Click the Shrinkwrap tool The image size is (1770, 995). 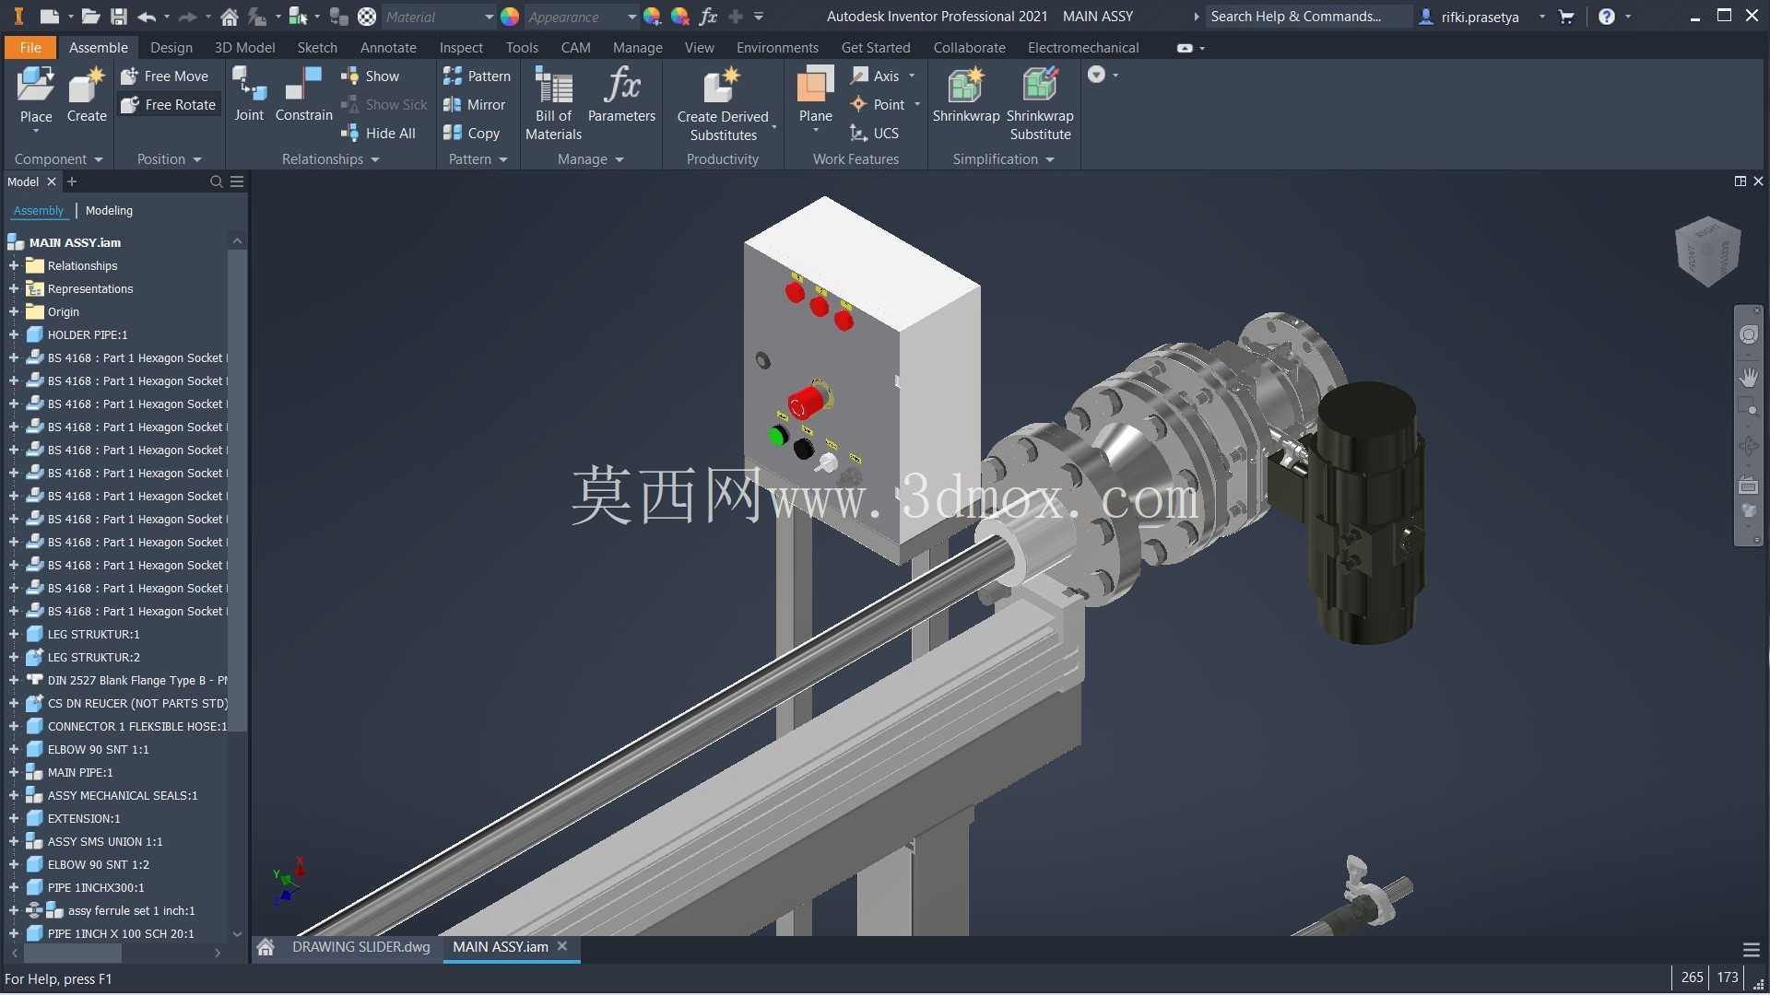pyautogui.click(x=965, y=96)
